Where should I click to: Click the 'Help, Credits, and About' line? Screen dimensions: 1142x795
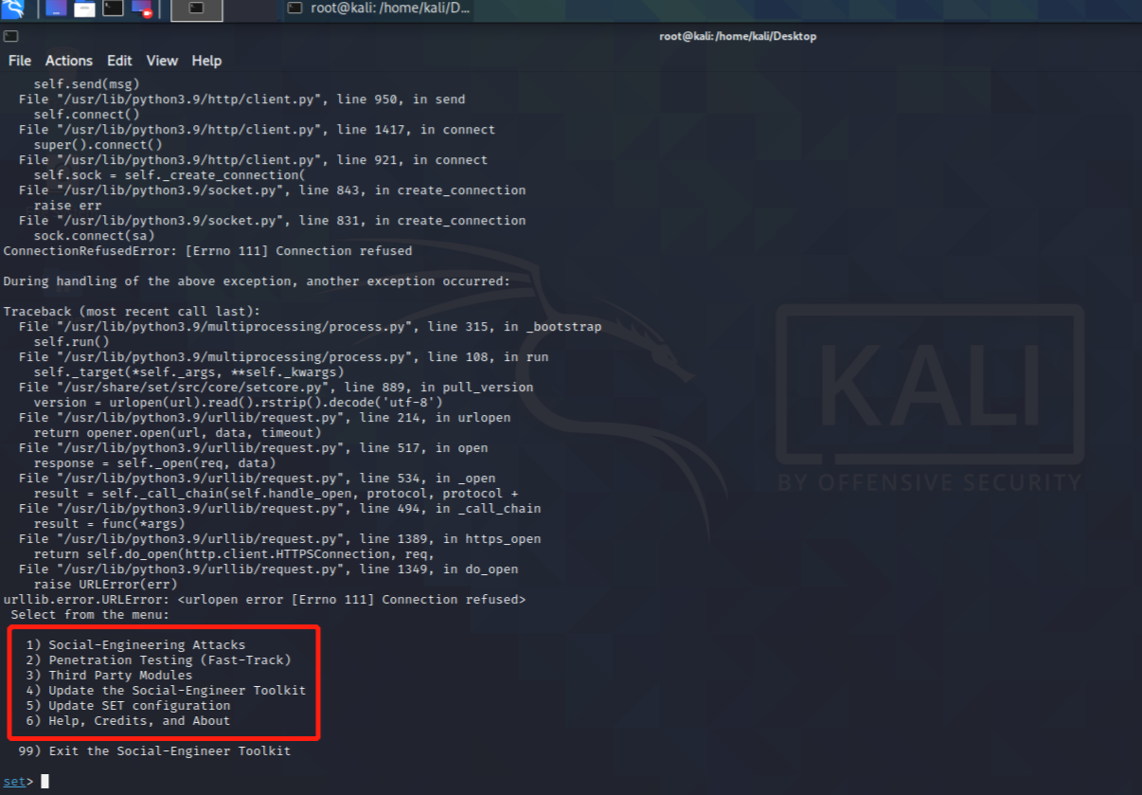[x=128, y=721]
